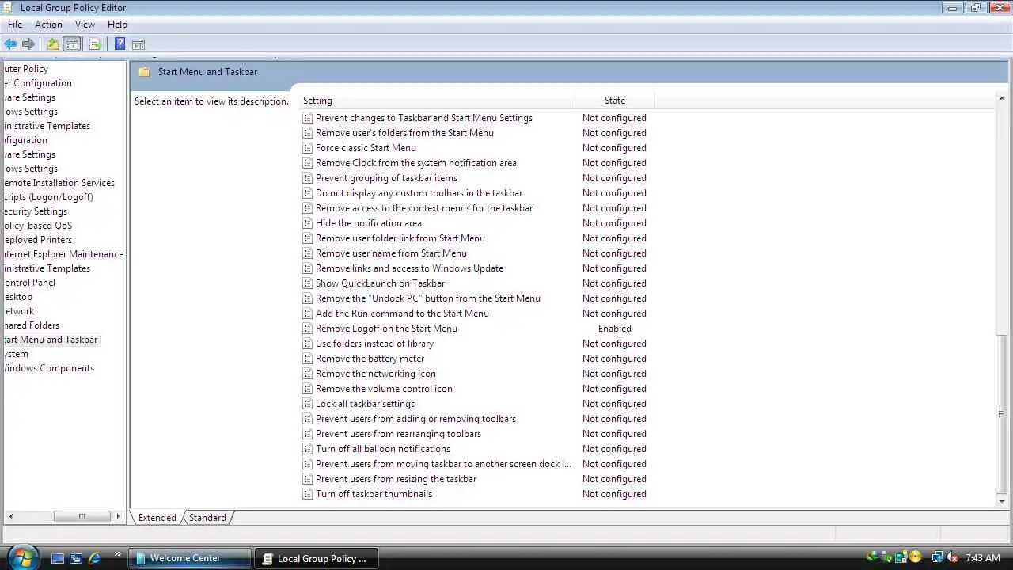The width and height of the screenshot is (1013, 570).
Task: Go back with the blue Back arrow
Action: (10, 44)
